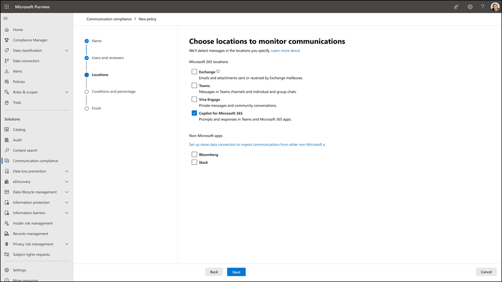Open the app launcher waffle icon
The height and width of the screenshot is (282, 502).
7,6
